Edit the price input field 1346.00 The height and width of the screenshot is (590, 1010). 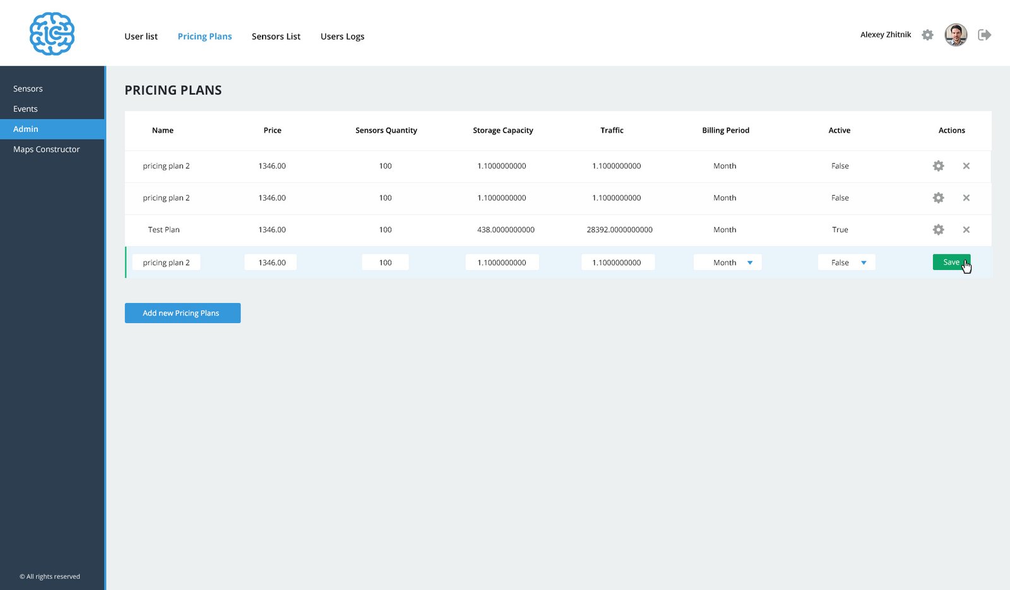[271, 263]
